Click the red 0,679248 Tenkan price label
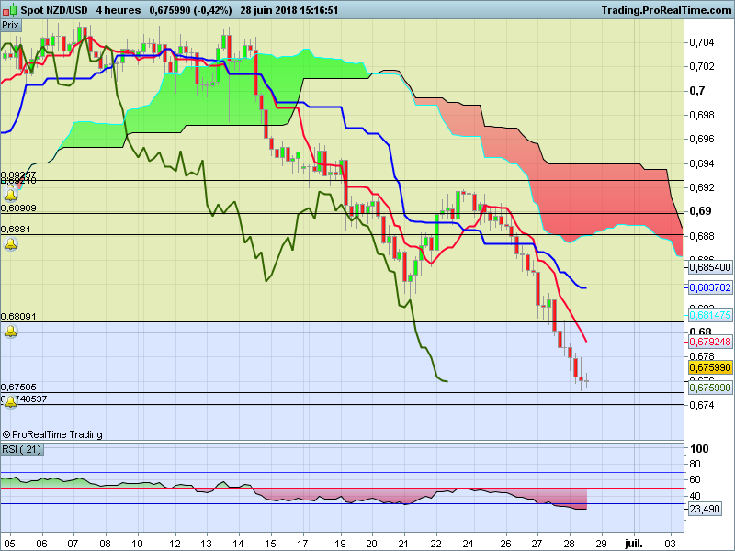The height and width of the screenshot is (551, 735). (x=710, y=342)
